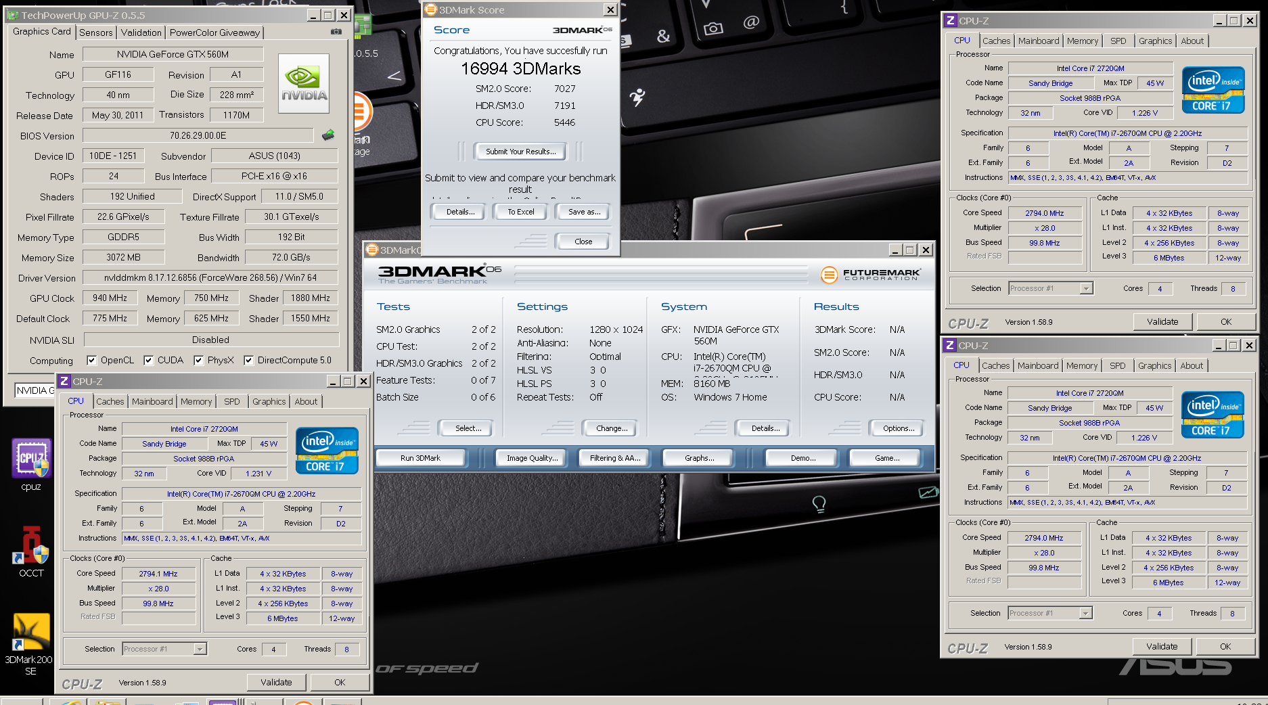Toggle the OpenCL checkbox in GPU-Z
Image resolution: width=1268 pixels, height=705 pixels.
point(91,361)
